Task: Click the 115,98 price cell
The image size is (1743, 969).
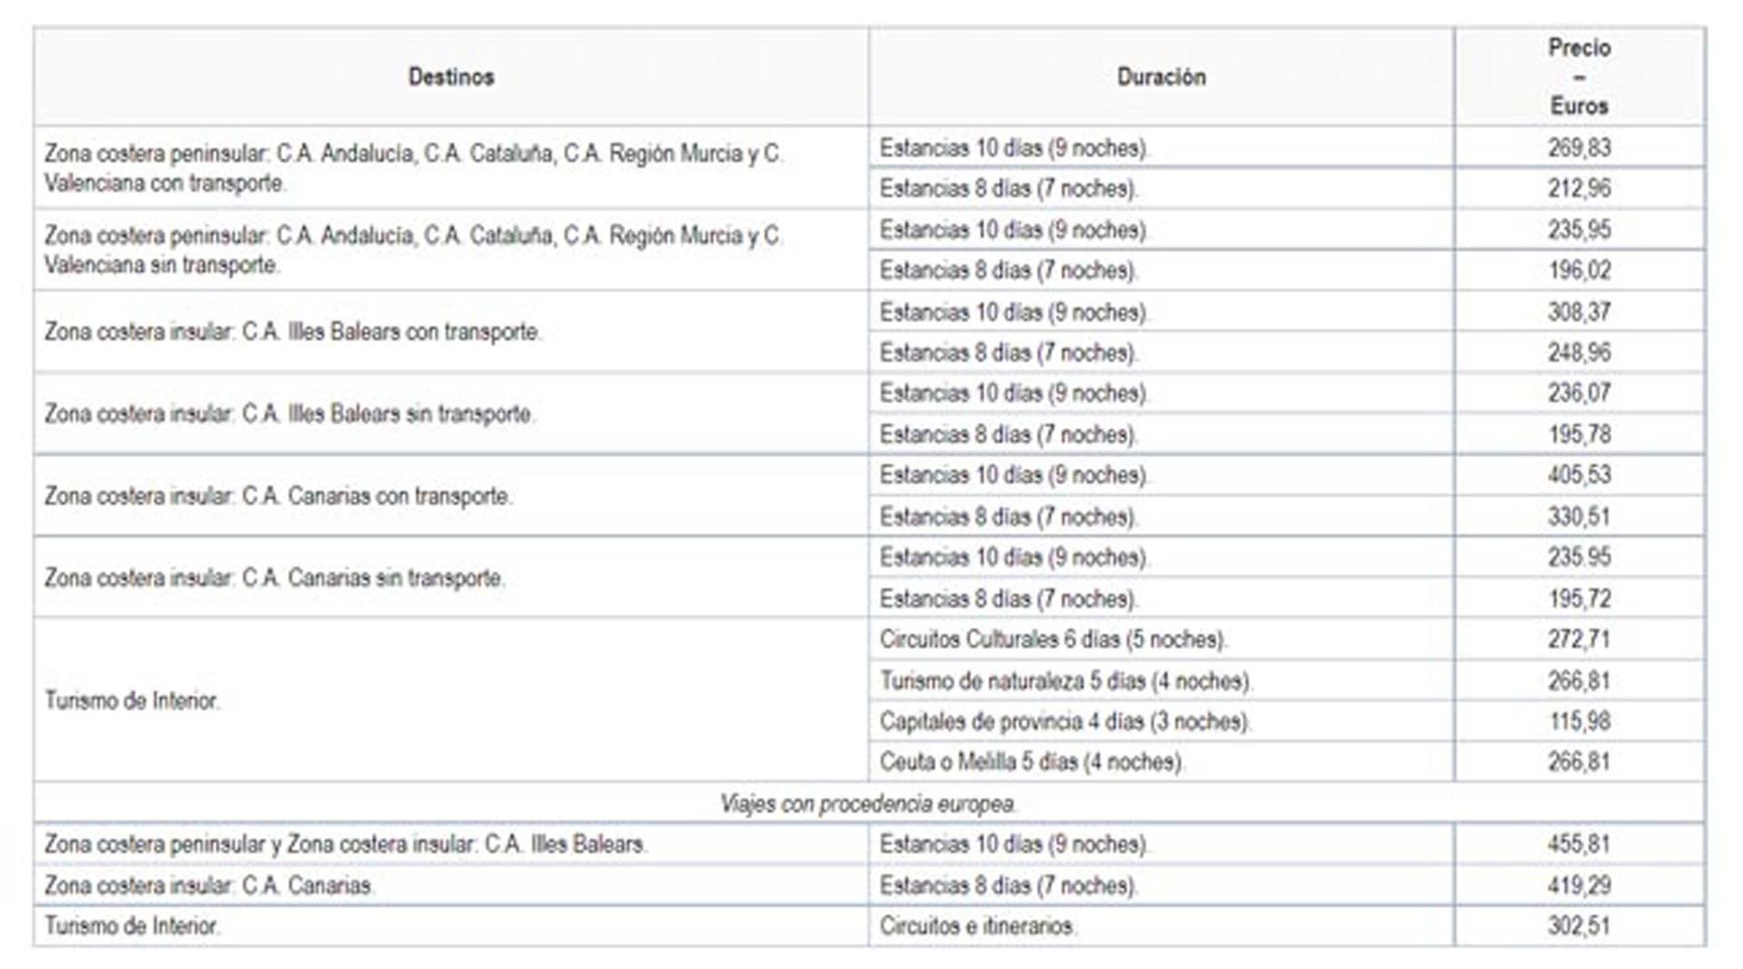Action: coord(1580,721)
